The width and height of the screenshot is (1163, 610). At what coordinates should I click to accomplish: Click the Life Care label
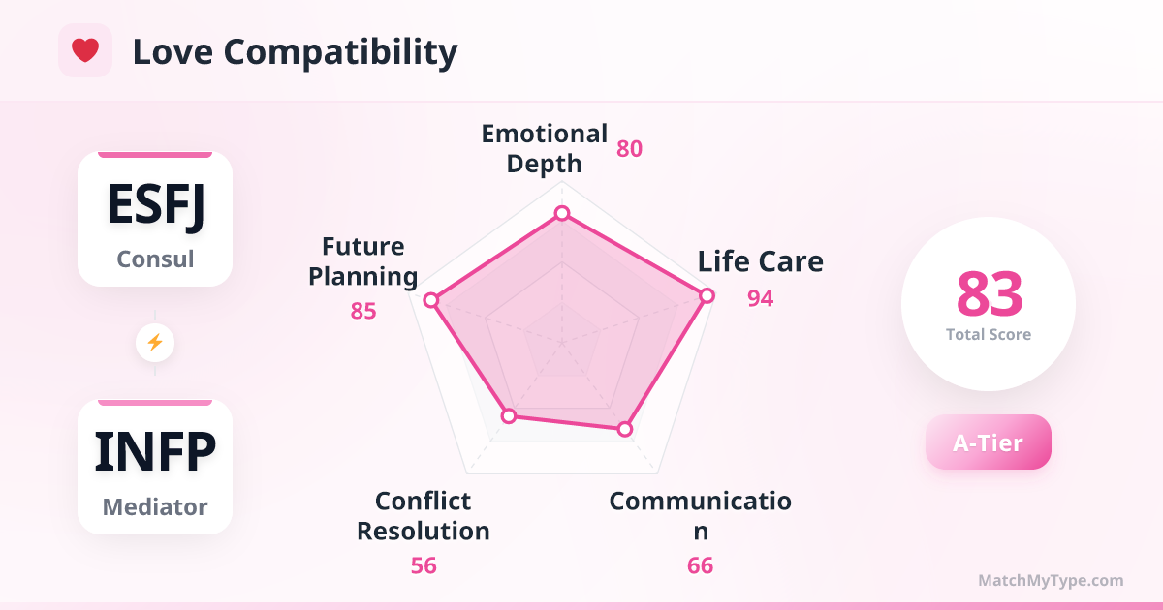pos(761,261)
